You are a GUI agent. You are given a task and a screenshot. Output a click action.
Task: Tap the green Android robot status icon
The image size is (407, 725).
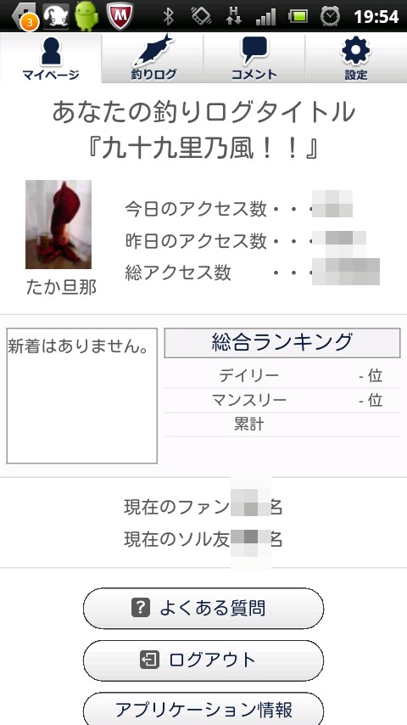(86, 16)
